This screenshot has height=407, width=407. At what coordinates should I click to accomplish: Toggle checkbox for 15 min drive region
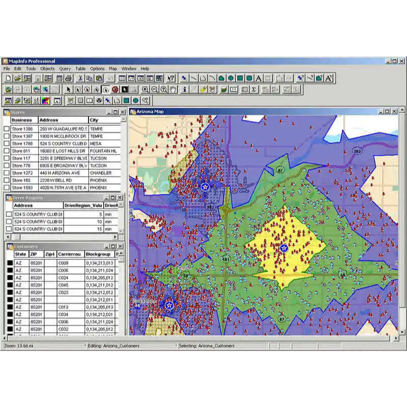coord(9,229)
